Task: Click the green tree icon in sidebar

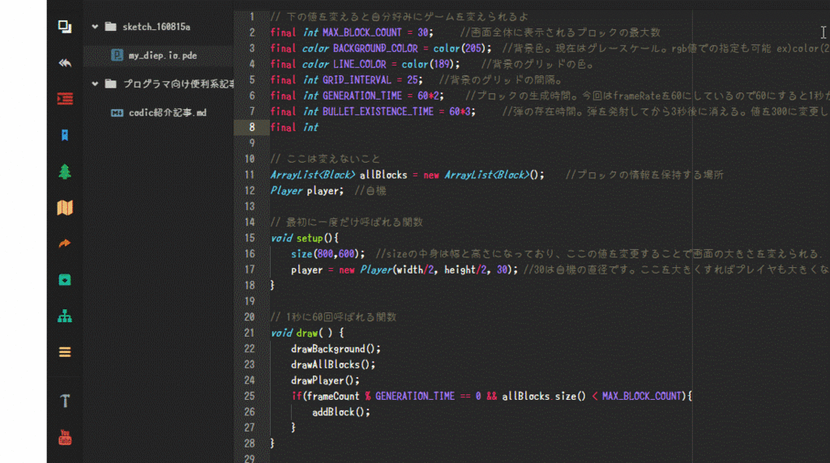Action: point(65,172)
